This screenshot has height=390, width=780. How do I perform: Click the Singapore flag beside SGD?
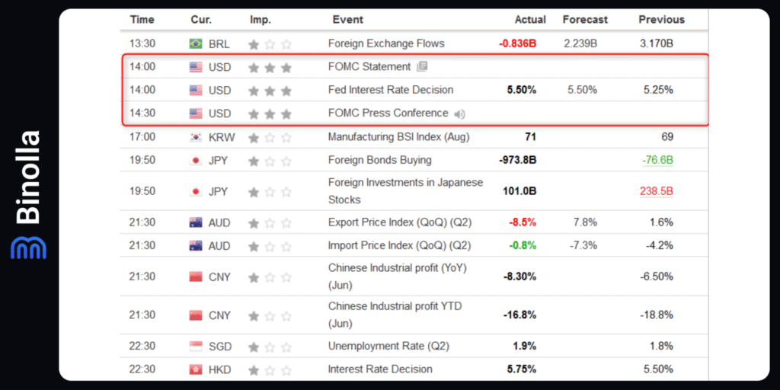coord(196,347)
